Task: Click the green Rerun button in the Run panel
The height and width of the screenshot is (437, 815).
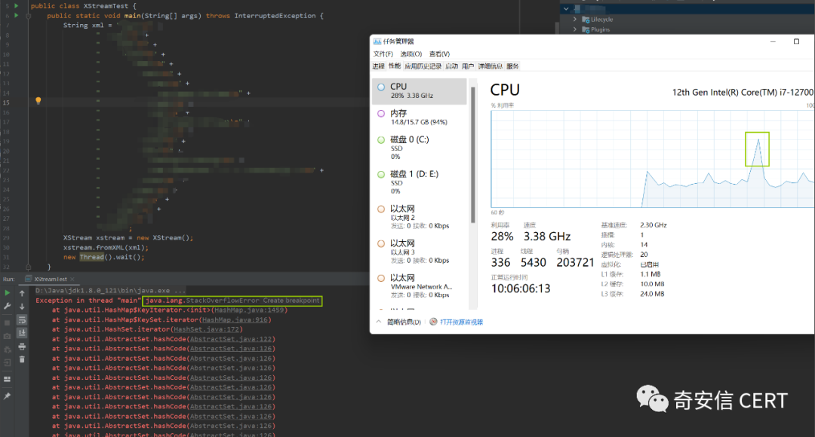Action: tap(8, 293)
